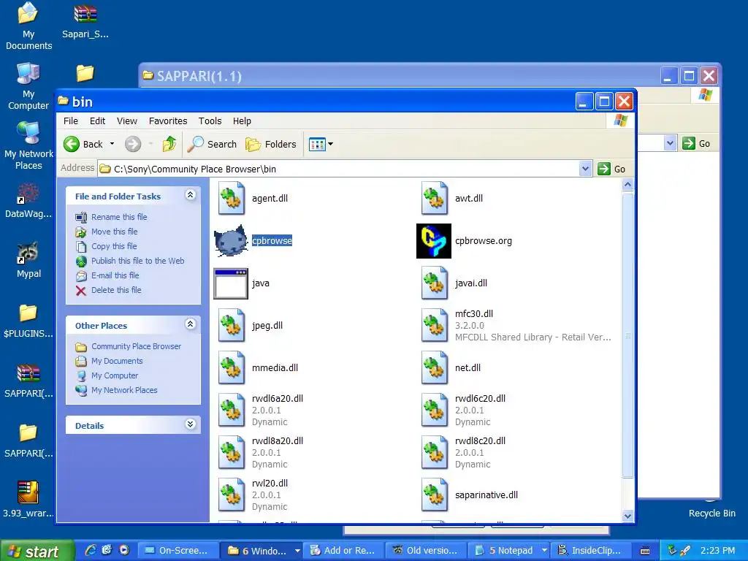The image size is (748, 561).
Task: Click the Go button in bin window
Action: [612, 169]
